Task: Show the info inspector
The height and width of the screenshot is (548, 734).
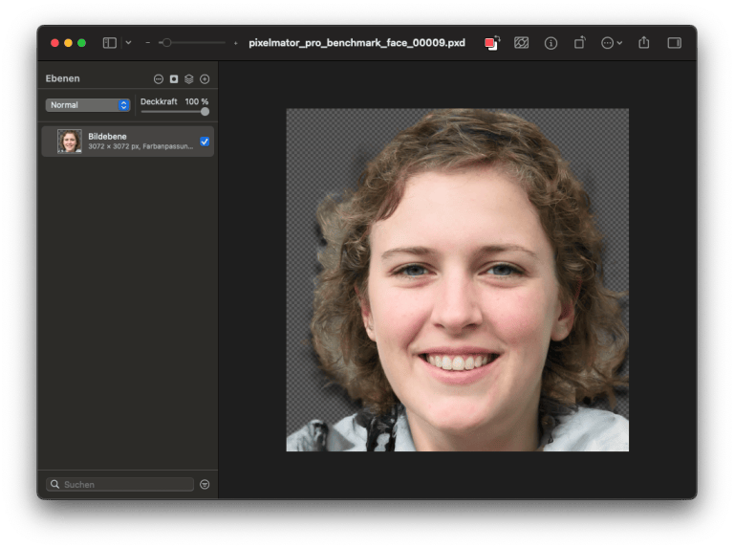Action: tap(550, 44)
